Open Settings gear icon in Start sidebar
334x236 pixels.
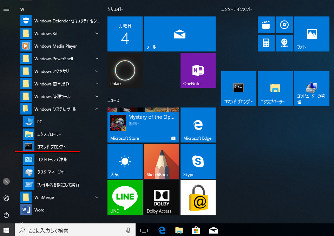(x=6, y=198)
